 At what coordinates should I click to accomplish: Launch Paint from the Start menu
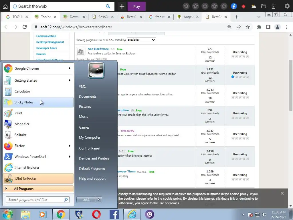[38, 113]
